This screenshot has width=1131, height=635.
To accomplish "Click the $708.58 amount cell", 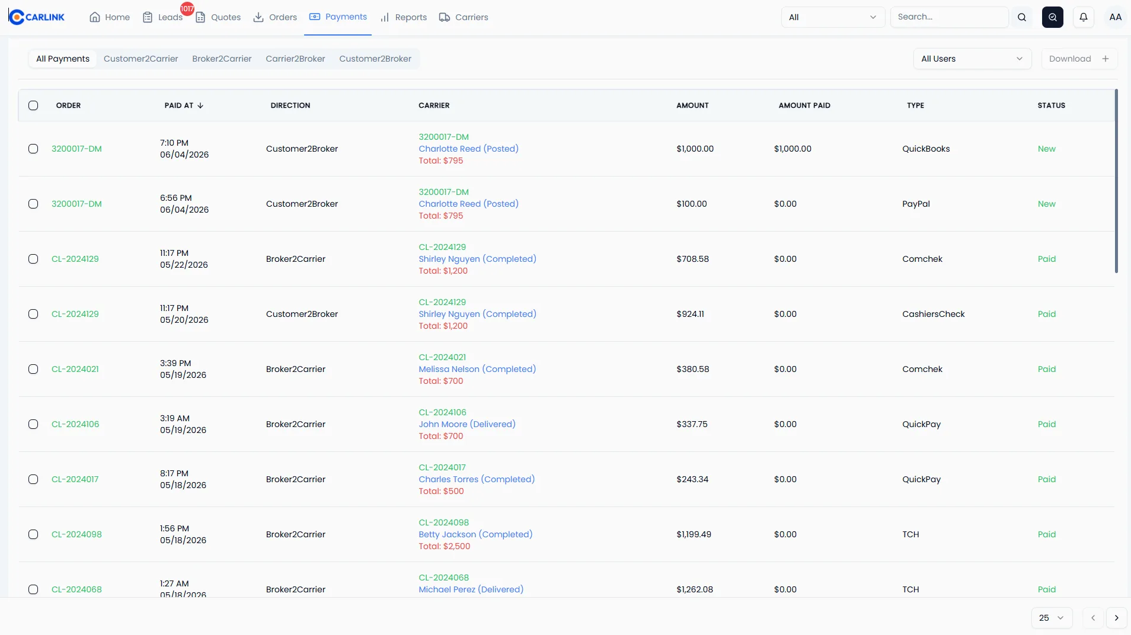I will [x=692, y=259].
